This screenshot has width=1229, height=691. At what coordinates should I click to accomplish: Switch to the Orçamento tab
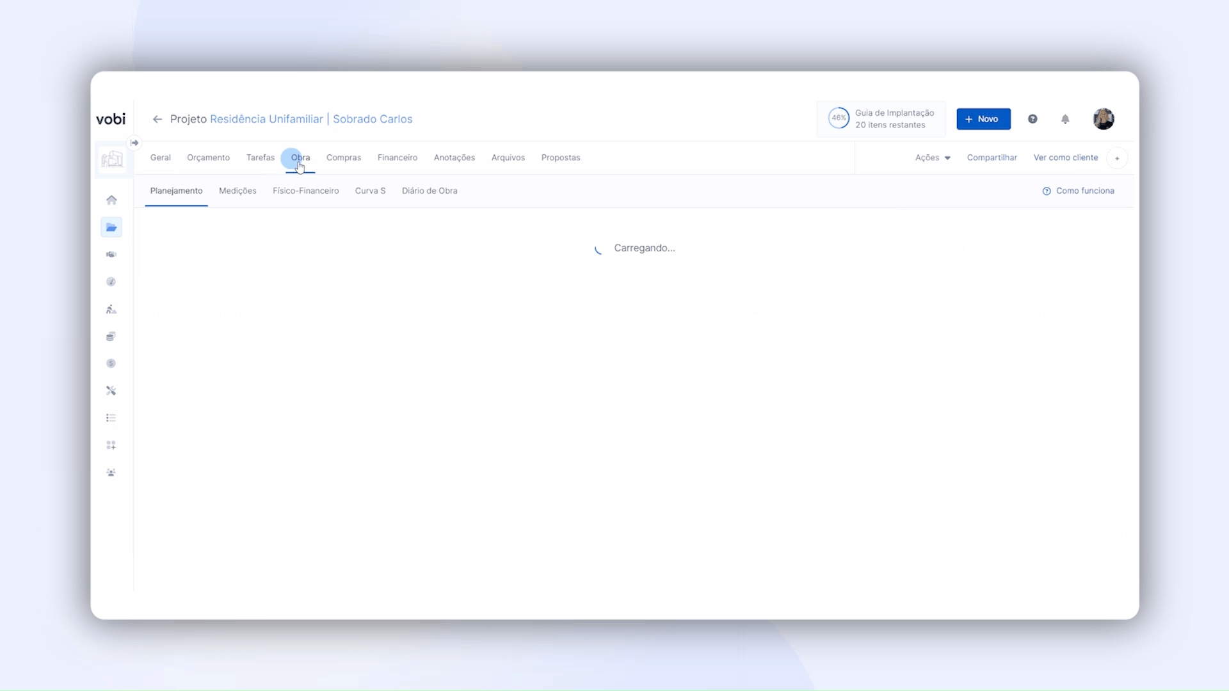pyautogui.click(x=208, y=157)
